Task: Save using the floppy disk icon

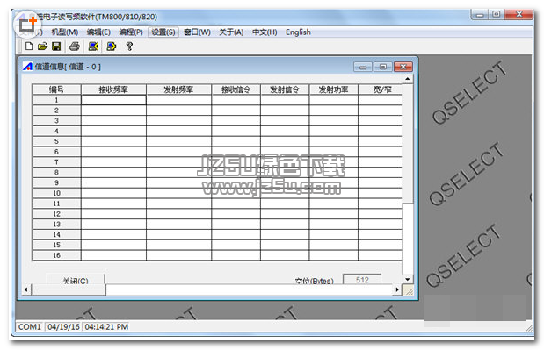Action: [x=56, y=46]
